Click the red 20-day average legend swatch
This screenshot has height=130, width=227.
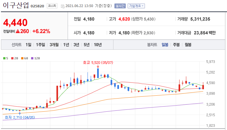pos(12,58)
